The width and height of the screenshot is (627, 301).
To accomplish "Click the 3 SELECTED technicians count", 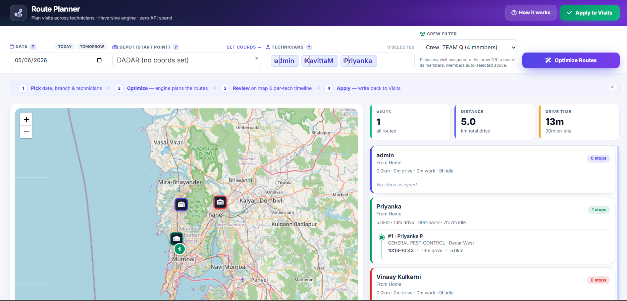I will (401, 47).
